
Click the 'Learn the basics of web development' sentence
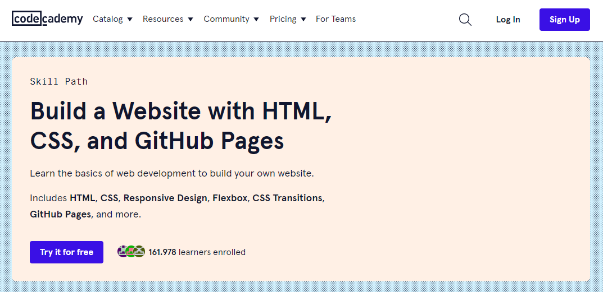click(x=172, y=173)
